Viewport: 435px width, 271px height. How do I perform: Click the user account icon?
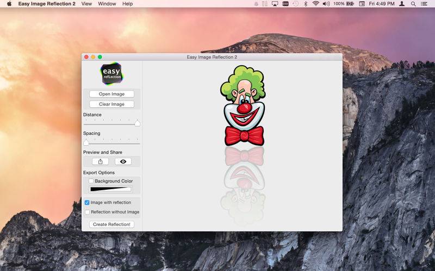(402, 4)
